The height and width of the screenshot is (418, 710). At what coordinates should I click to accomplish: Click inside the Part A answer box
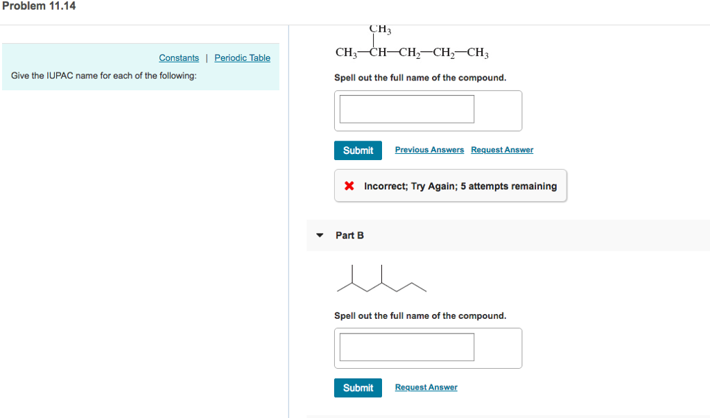[x=406, y=109]
